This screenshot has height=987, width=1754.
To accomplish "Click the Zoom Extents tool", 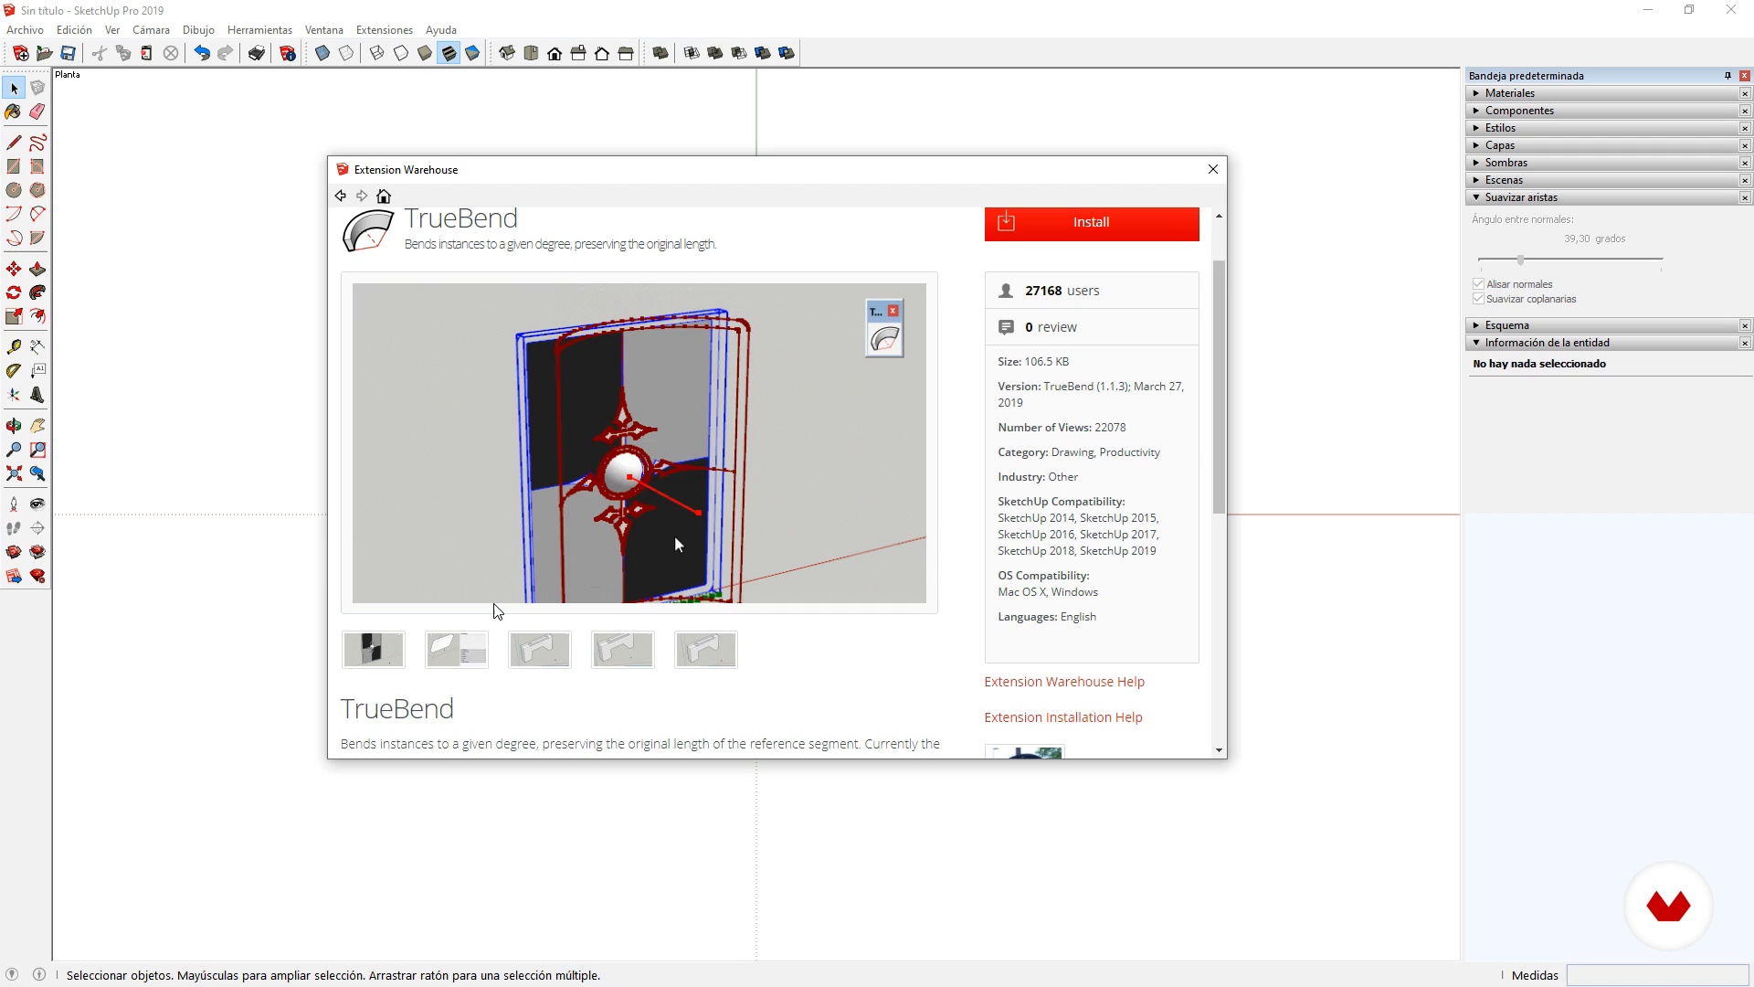I will tap(14, 473).
